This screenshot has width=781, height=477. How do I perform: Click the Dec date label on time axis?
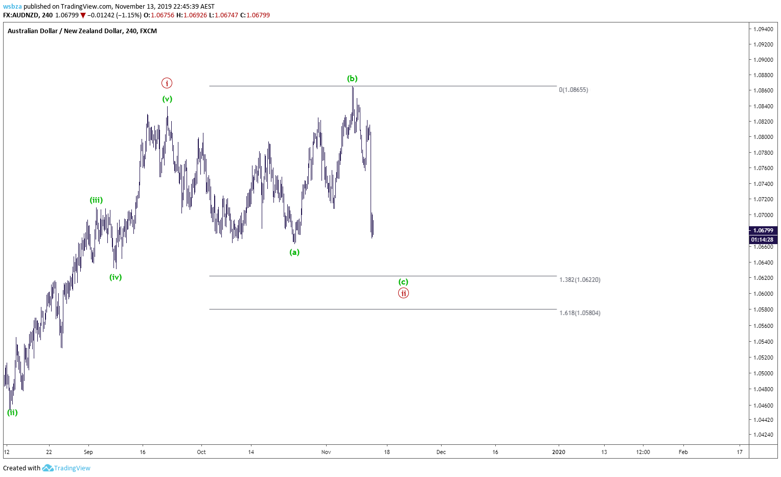441,452
